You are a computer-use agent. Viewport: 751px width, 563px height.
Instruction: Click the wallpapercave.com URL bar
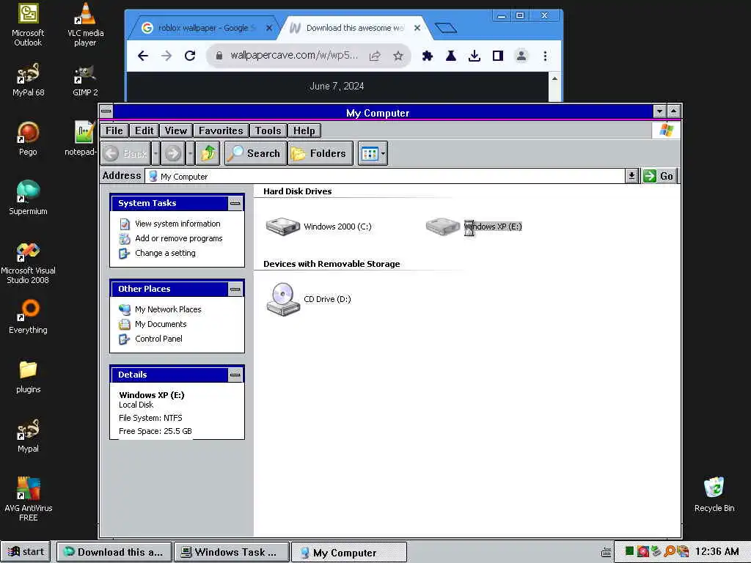(294, 56)
